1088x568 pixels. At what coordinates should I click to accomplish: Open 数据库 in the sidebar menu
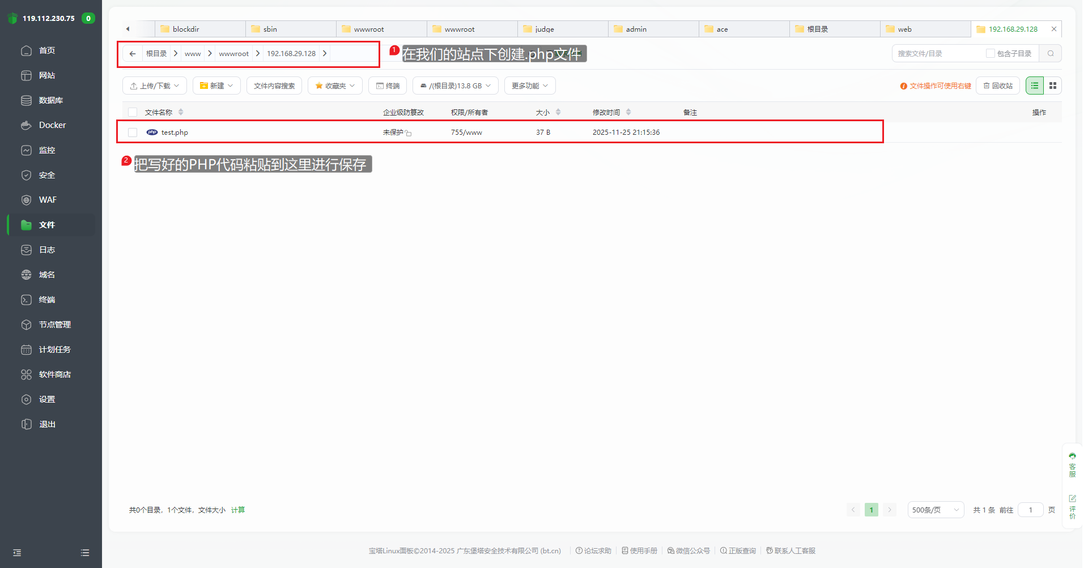coord(50,100)
